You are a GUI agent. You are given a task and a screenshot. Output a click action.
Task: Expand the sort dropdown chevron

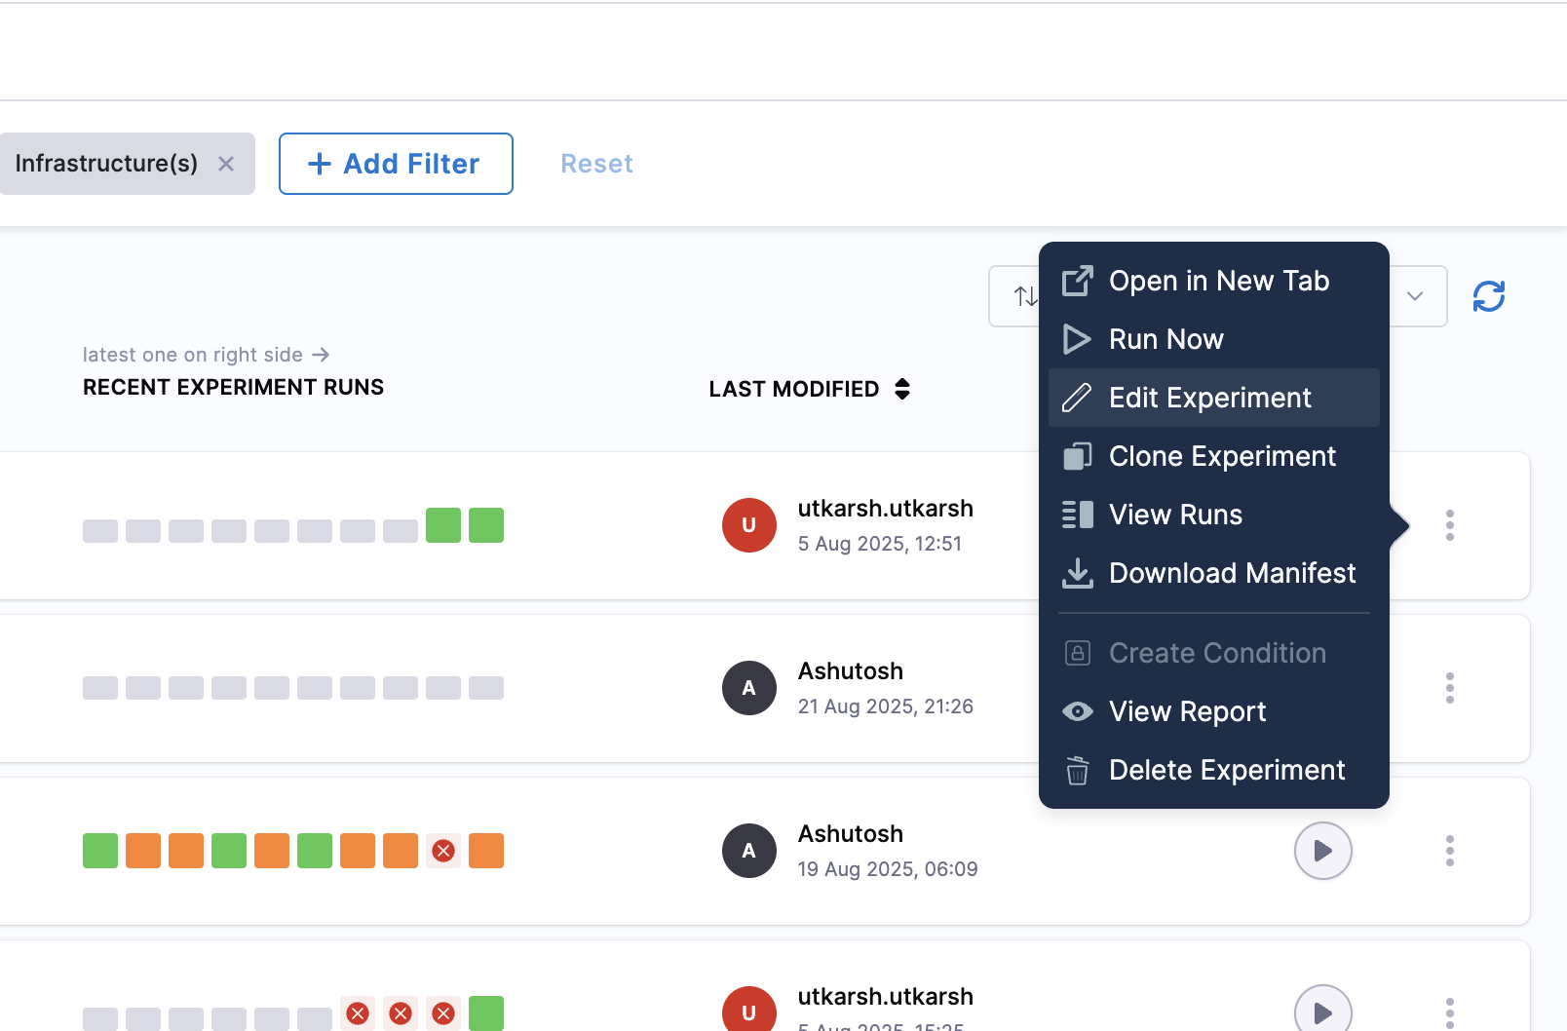[1415, 296]
